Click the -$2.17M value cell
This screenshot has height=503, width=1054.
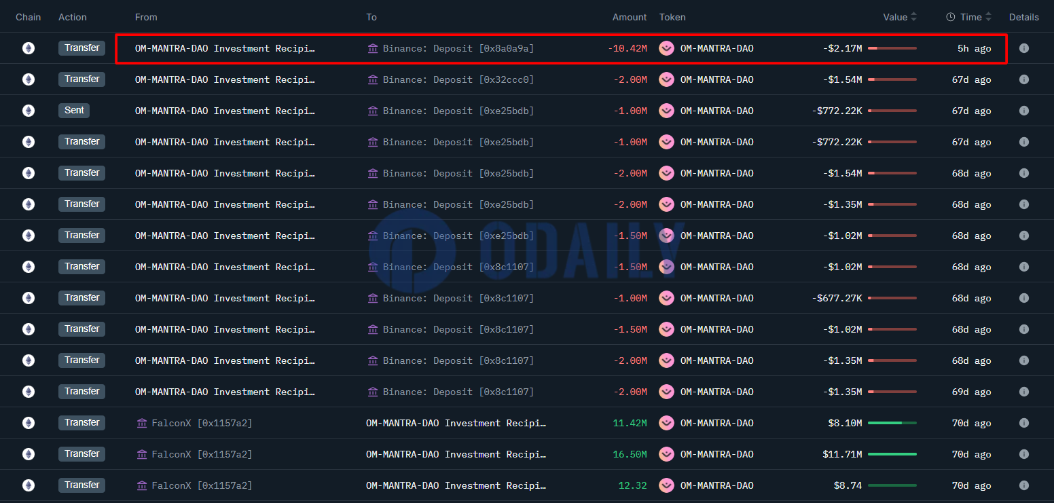click(x=842, y=48)
